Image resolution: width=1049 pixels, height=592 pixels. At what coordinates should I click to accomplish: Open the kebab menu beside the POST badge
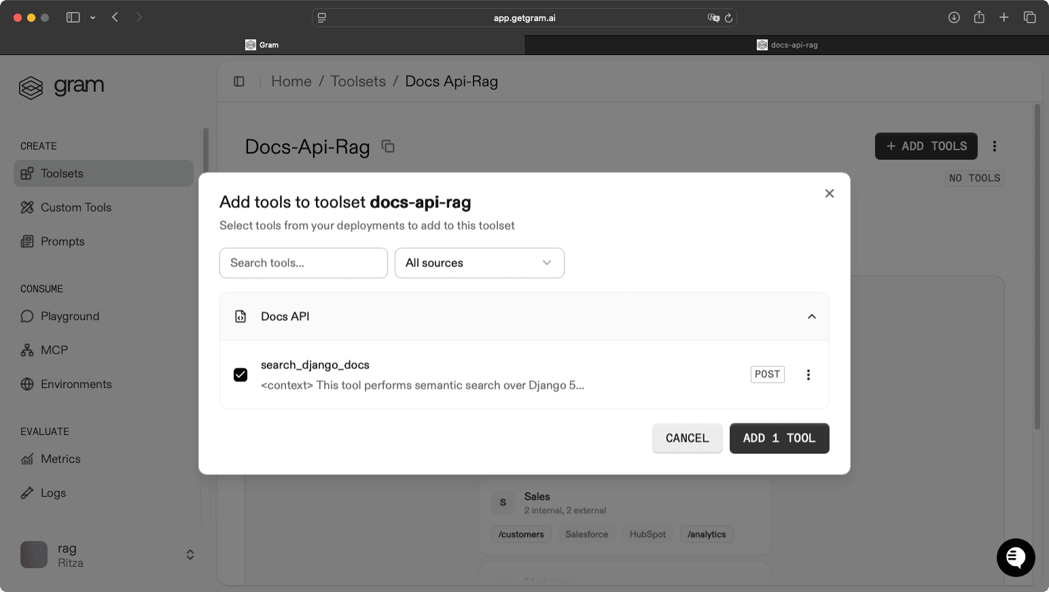tap(808, 375)
